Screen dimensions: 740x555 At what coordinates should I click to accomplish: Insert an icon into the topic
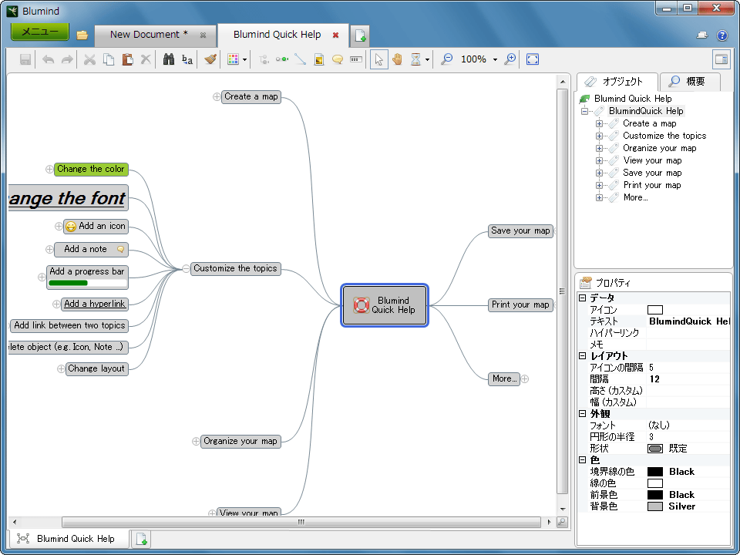pyautogui.click(x=319, y=59)
